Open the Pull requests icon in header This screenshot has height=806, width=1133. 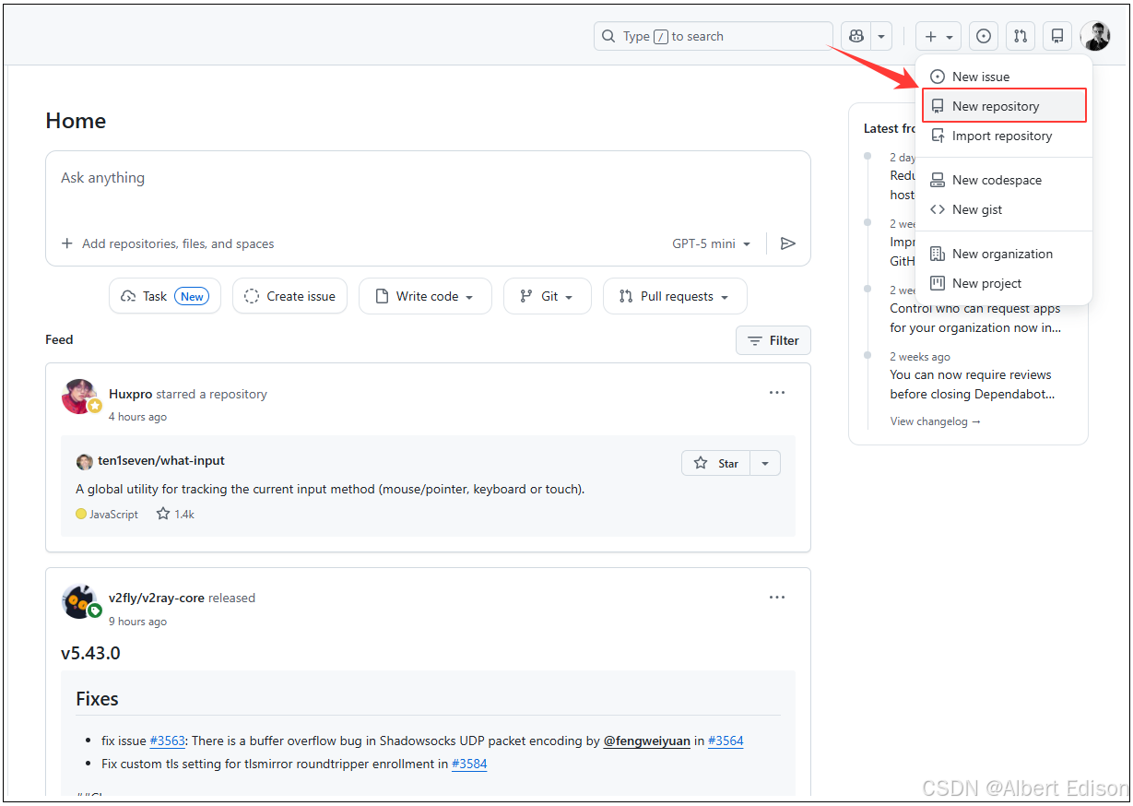click(1021, 36)
